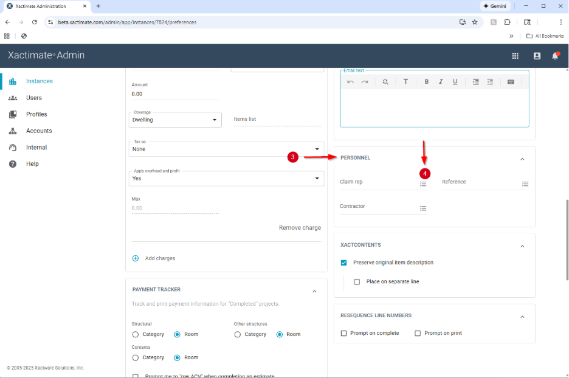Collapse the Payment Tracker section
Image resolution: width=569 pixels, height=378 pixels.
click(x=314, y=291)
